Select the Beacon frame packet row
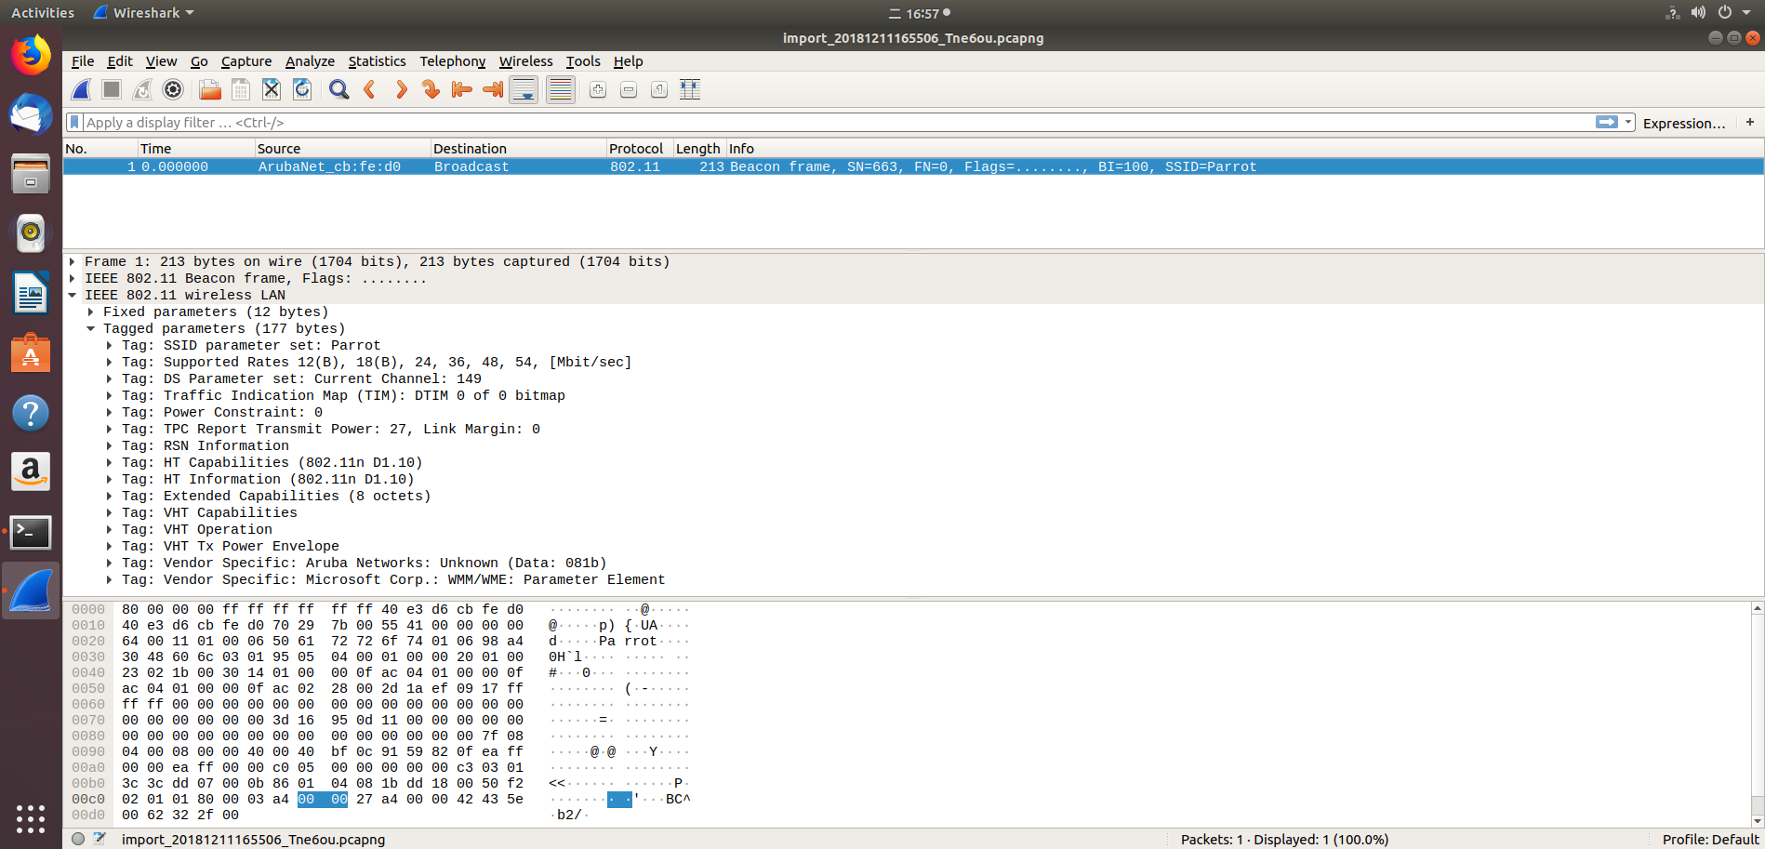This screenshot has height=849, width=1765. coord(913,166)
